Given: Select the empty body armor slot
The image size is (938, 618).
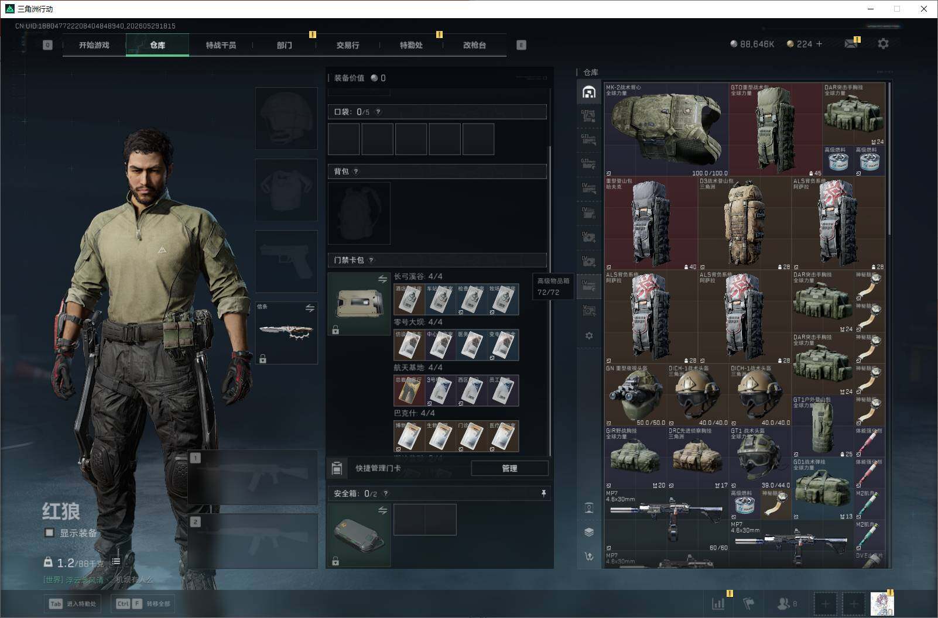Looking at the screenshot, I should coord(286,190).
